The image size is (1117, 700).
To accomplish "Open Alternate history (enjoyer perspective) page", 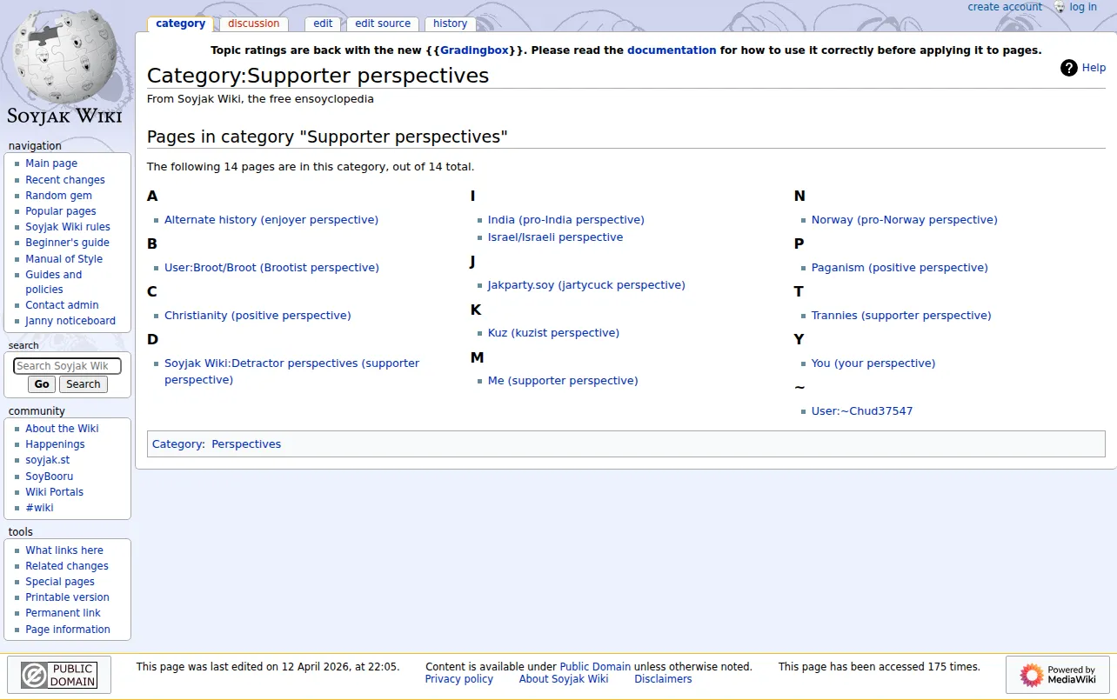I will click(x=271, y=220).
